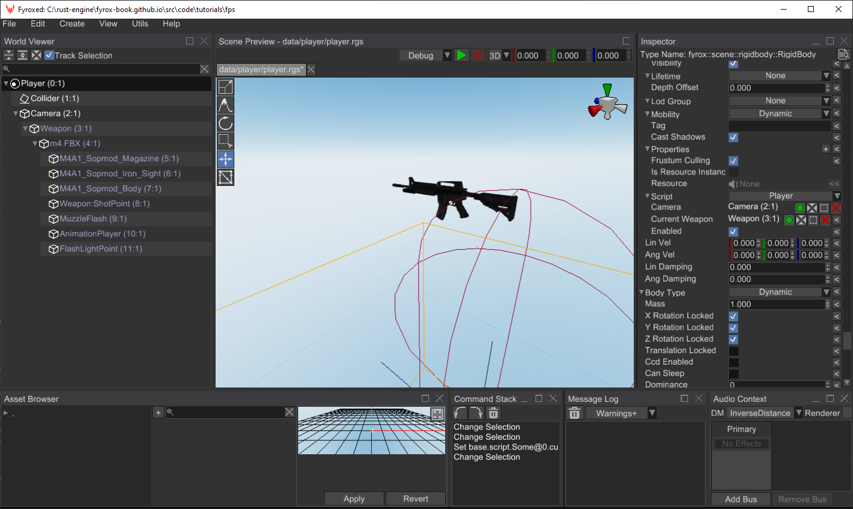The height and width of the screenshot is (509, 853).
Task: Open the Create menu
Action: point(72,23)
